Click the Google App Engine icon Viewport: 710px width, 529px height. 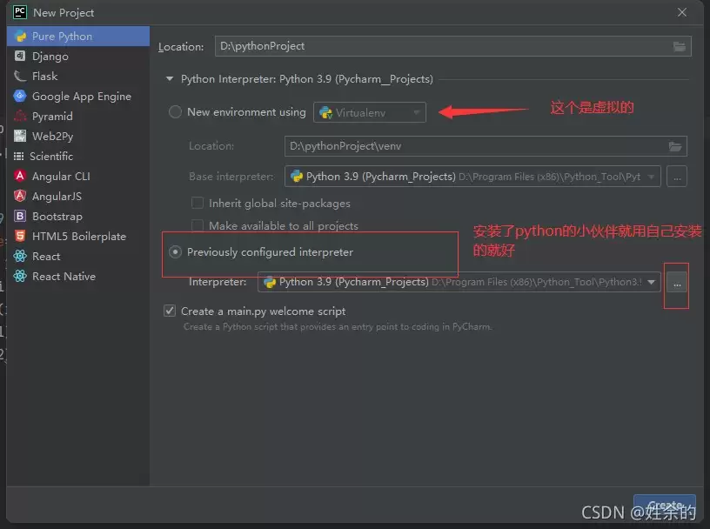(x=20, y=96)
